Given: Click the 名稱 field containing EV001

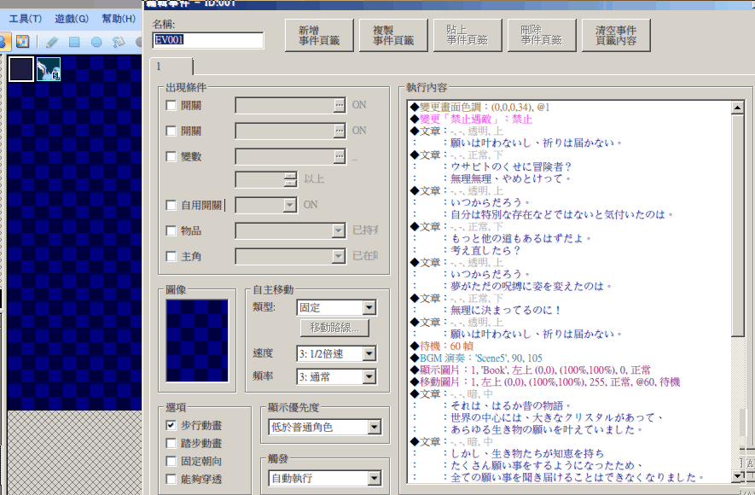Looking at the screenshot, I should click(208, 40).
